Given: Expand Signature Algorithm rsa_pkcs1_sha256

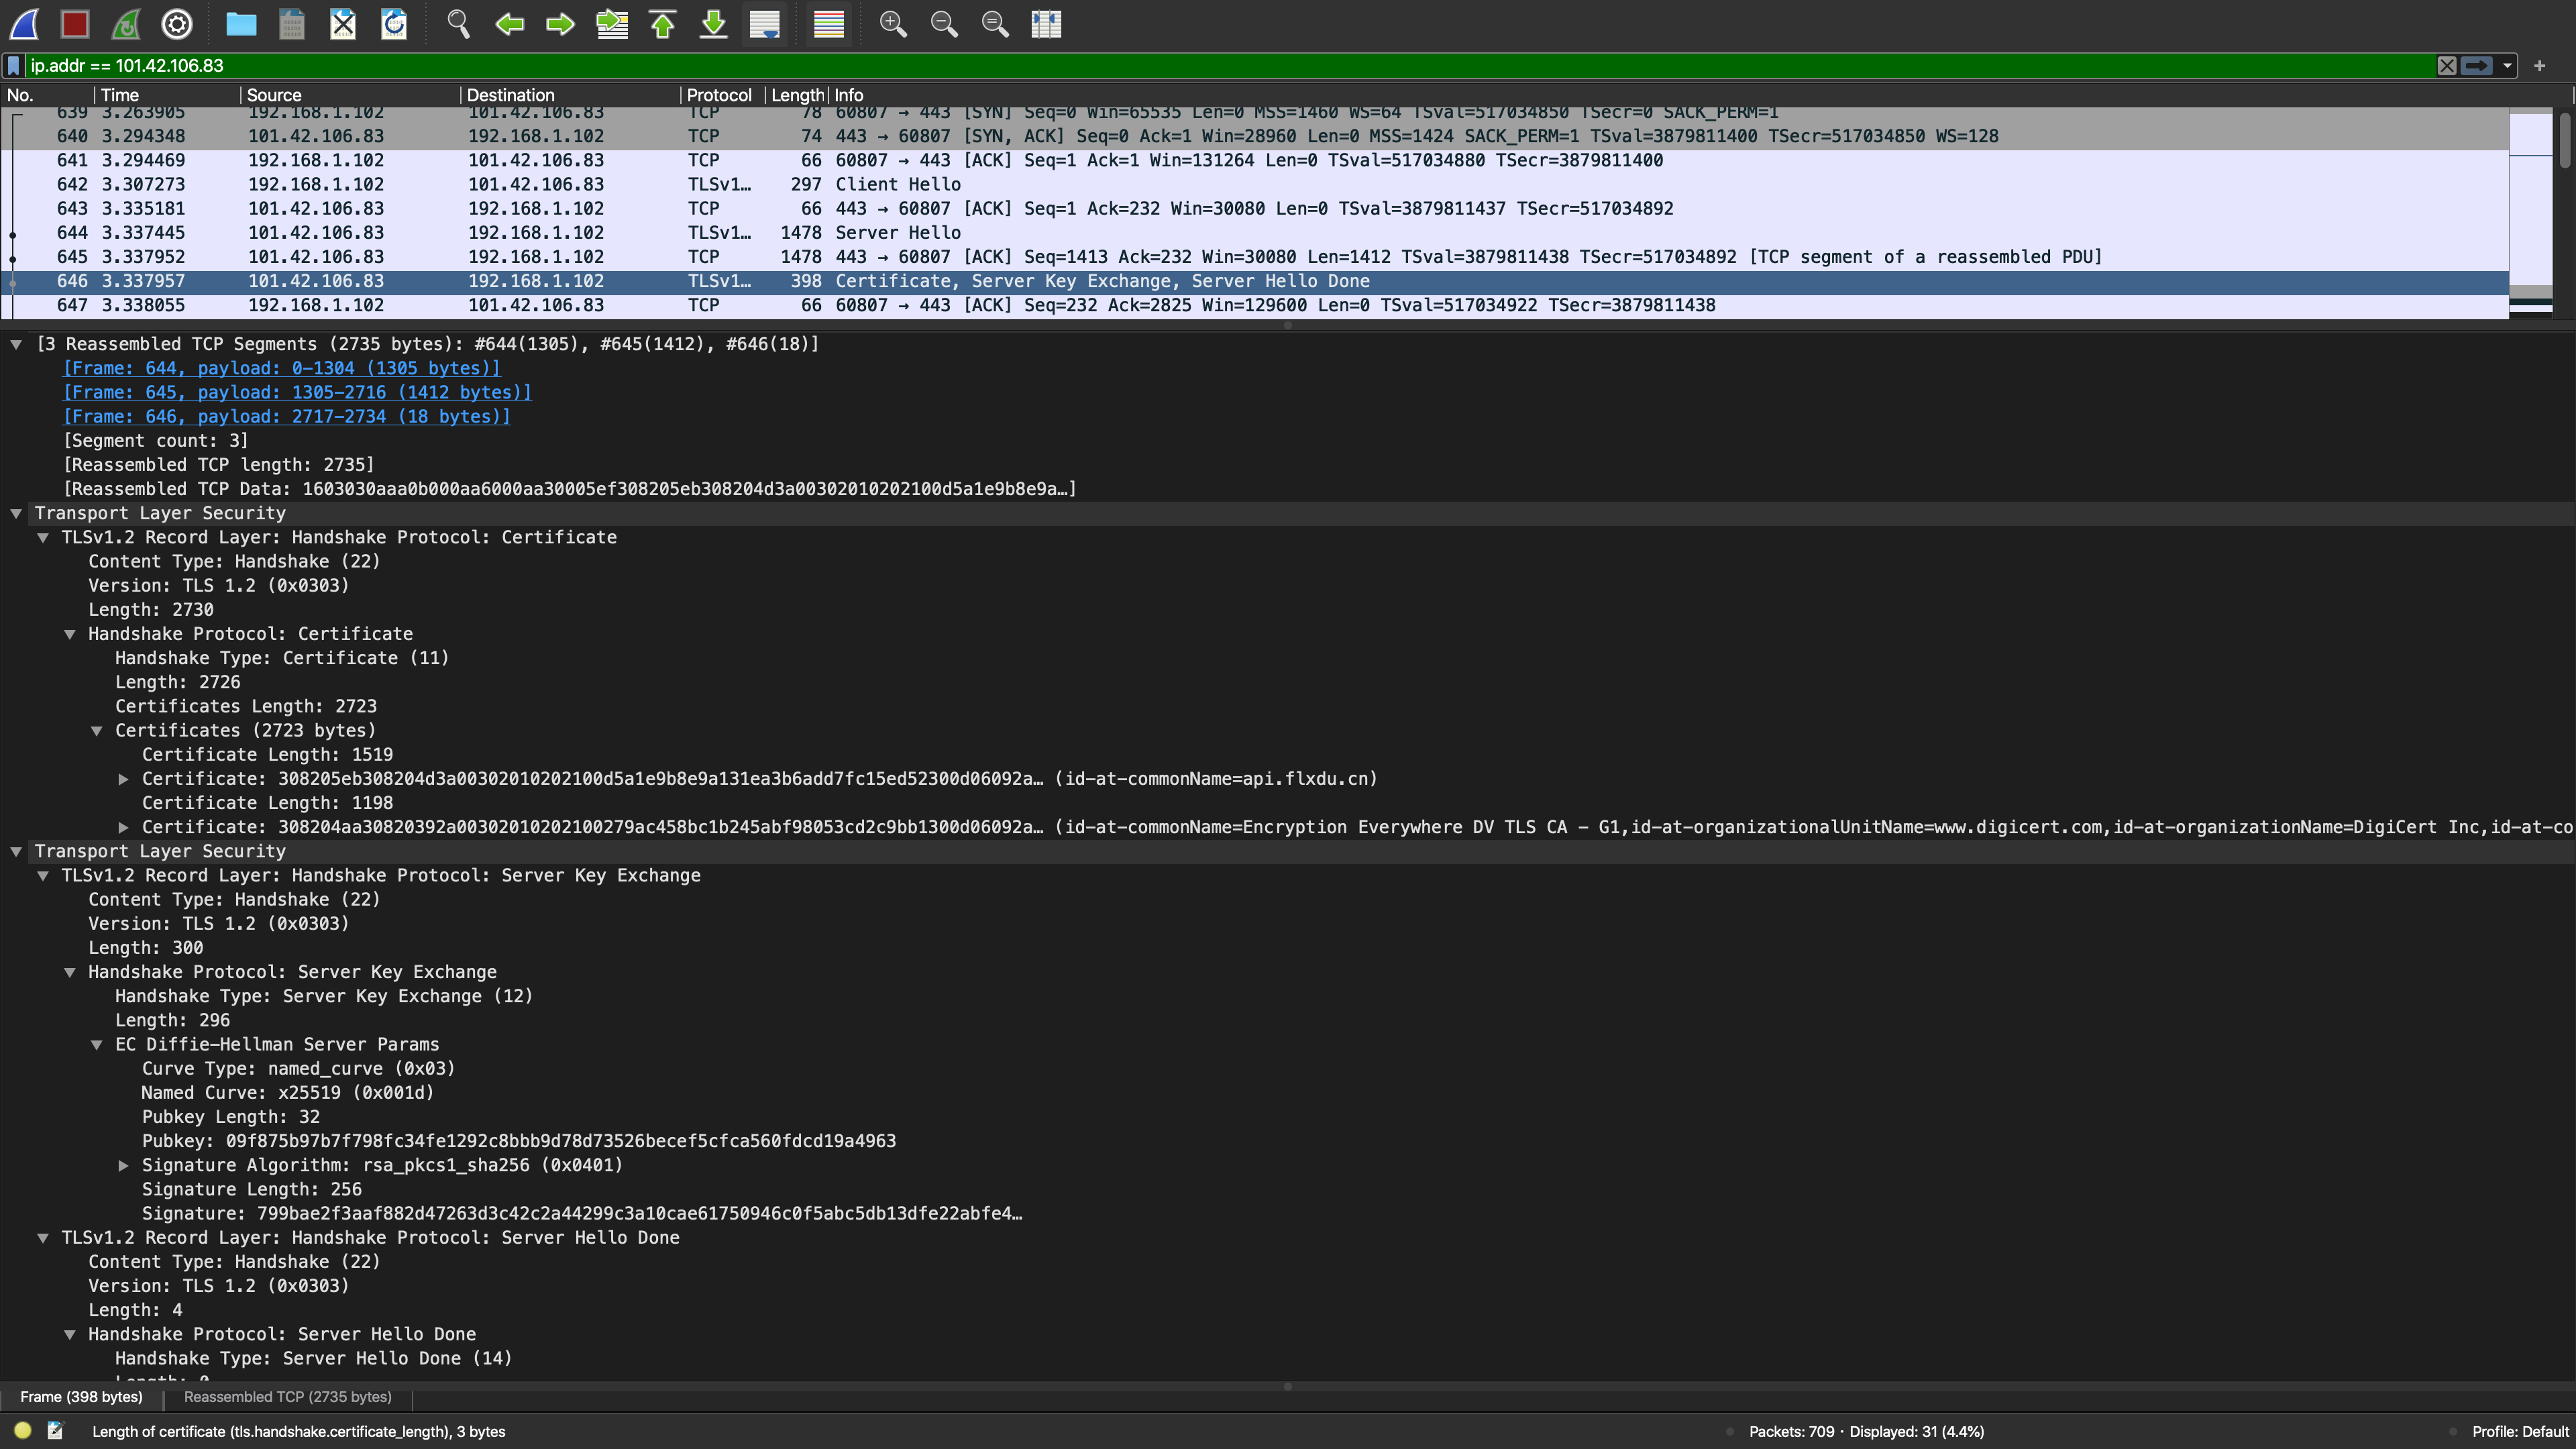Looking at the screenshot, I should point(123,1165).
